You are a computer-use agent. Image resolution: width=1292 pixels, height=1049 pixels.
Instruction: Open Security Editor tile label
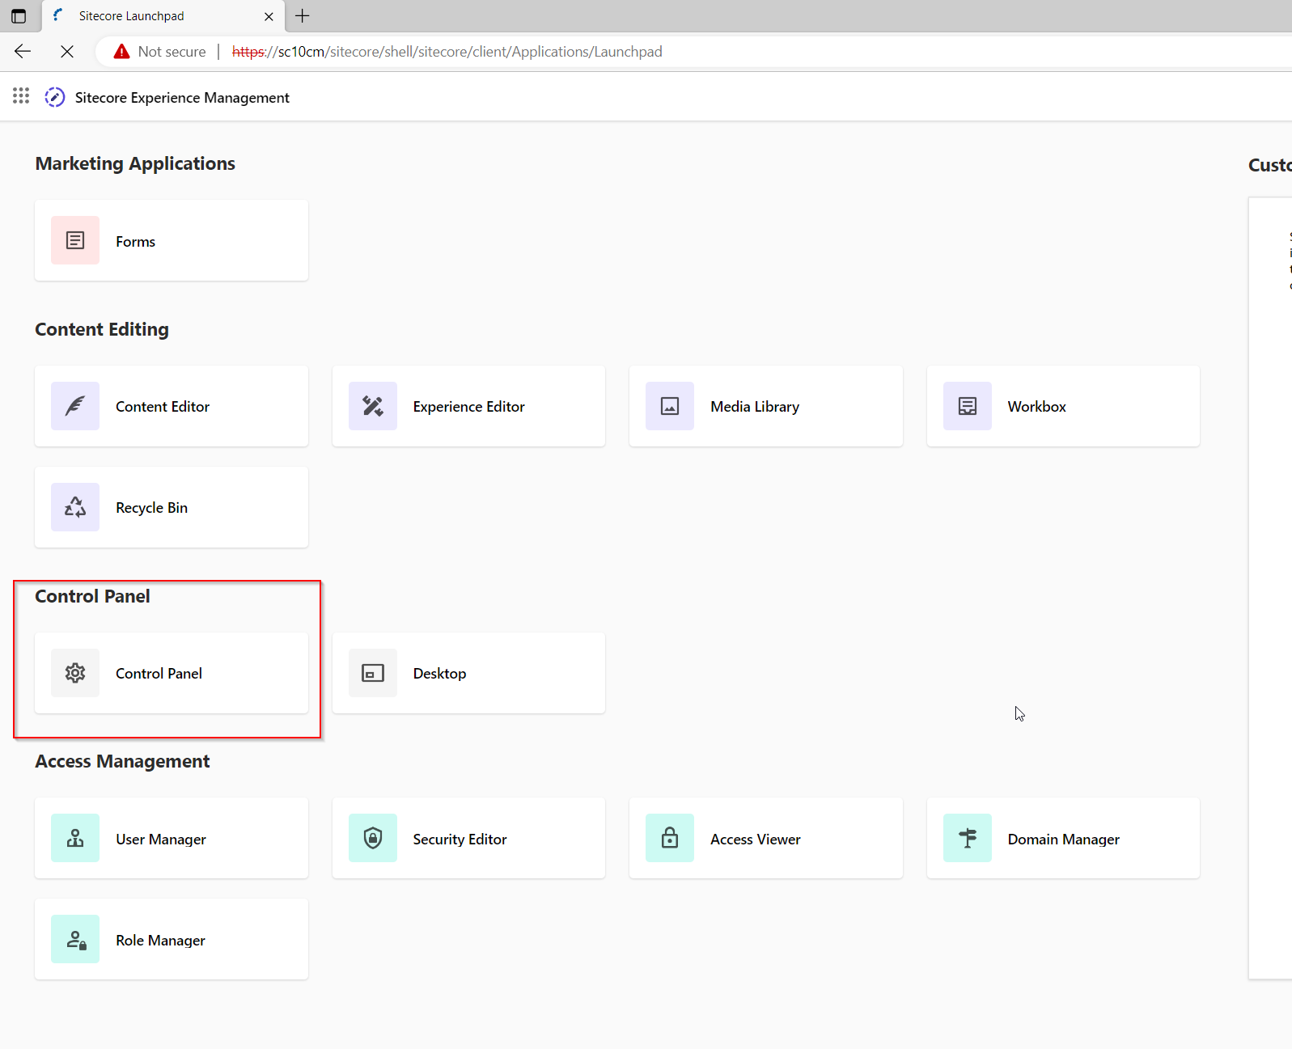(460, 840)
